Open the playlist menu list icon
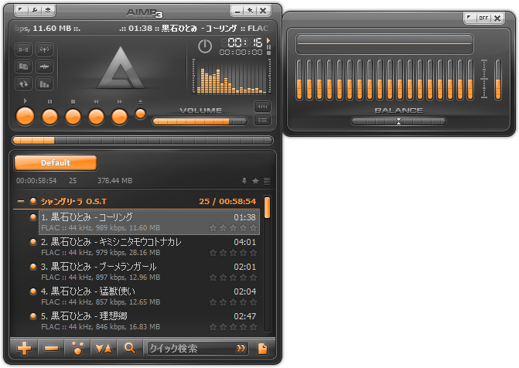This screenshot has height=368, width=519. [x=267, y=181]
